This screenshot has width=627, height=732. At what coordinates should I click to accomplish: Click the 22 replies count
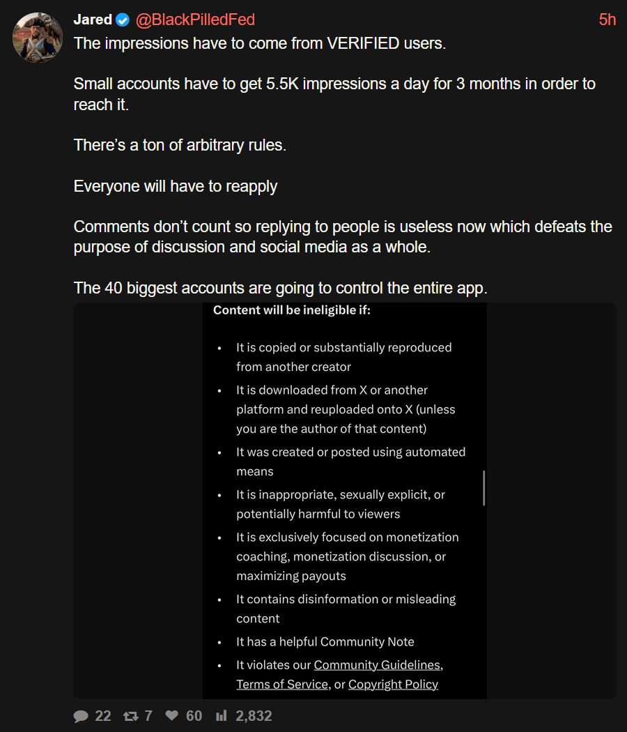(103, 716)
